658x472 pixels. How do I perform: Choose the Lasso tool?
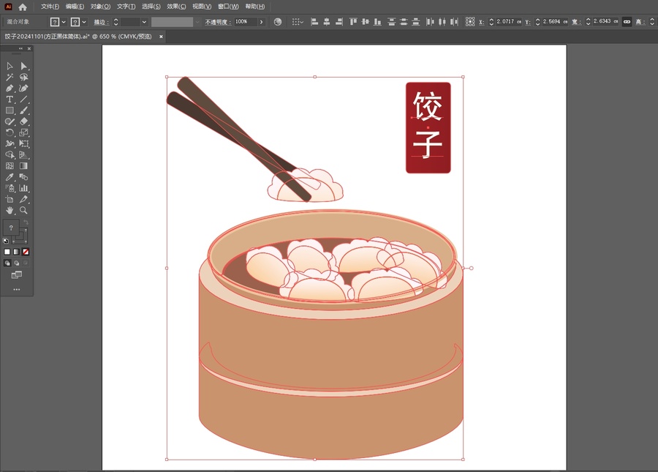point(23,78)
